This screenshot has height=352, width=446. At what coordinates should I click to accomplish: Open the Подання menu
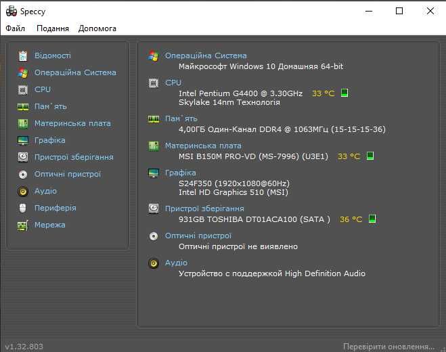click(x=53, y=28)
